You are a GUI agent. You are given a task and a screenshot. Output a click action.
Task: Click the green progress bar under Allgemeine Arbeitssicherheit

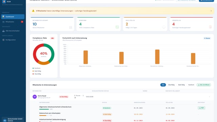point(44,109)
